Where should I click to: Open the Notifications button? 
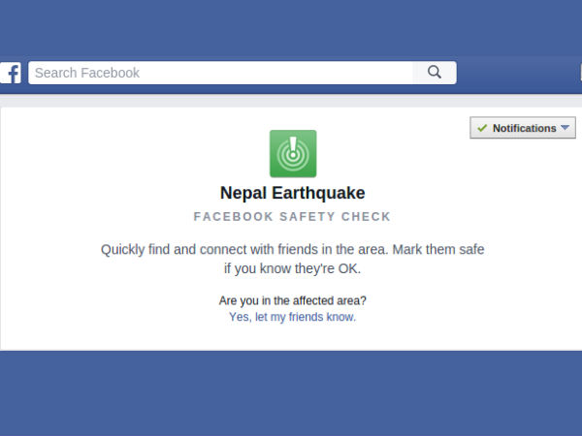click(523, 128)
